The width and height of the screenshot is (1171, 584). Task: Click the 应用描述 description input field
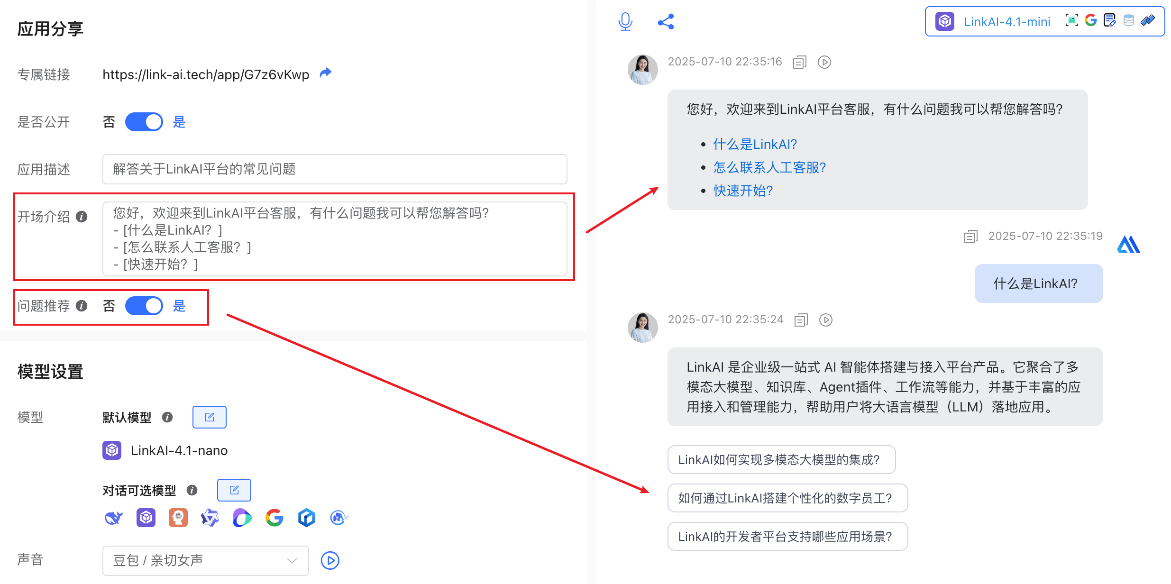(x=335, y=169)
